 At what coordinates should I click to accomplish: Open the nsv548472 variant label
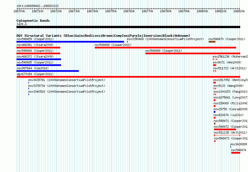click(x=231, y=127)
